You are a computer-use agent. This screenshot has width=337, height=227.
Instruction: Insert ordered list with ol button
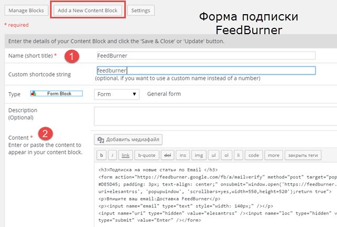[226, 155]
